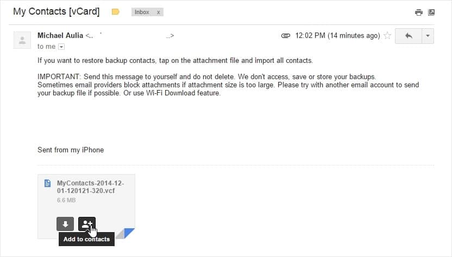Toggle the yellow importance marker
The height and width of the screenshot is (257, 452).
[115, 12]
